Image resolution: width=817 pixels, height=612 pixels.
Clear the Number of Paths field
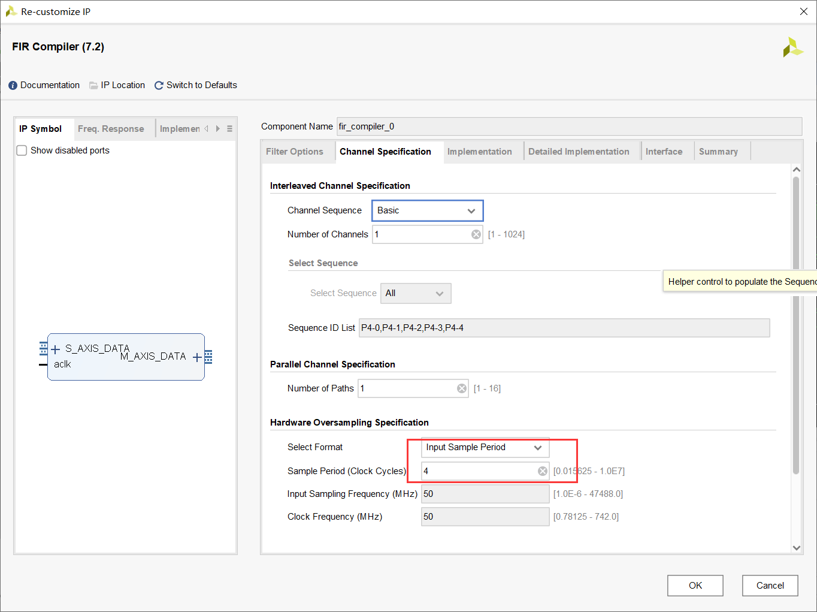[461, 388]
